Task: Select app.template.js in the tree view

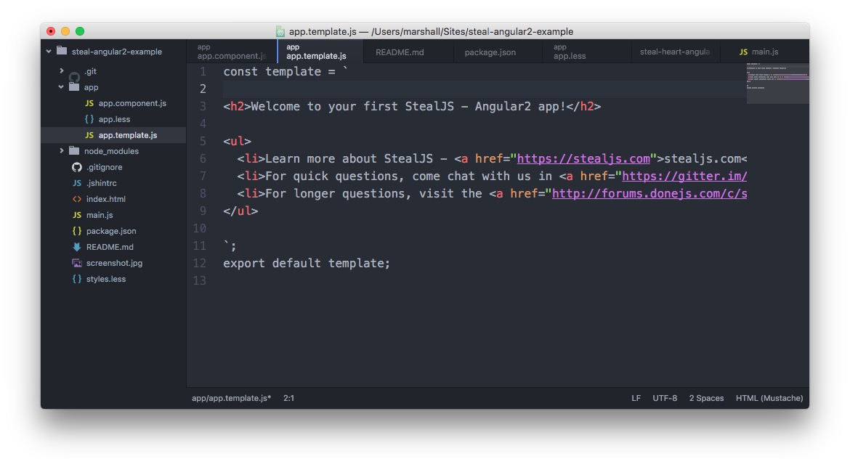Action: (128, 135)
